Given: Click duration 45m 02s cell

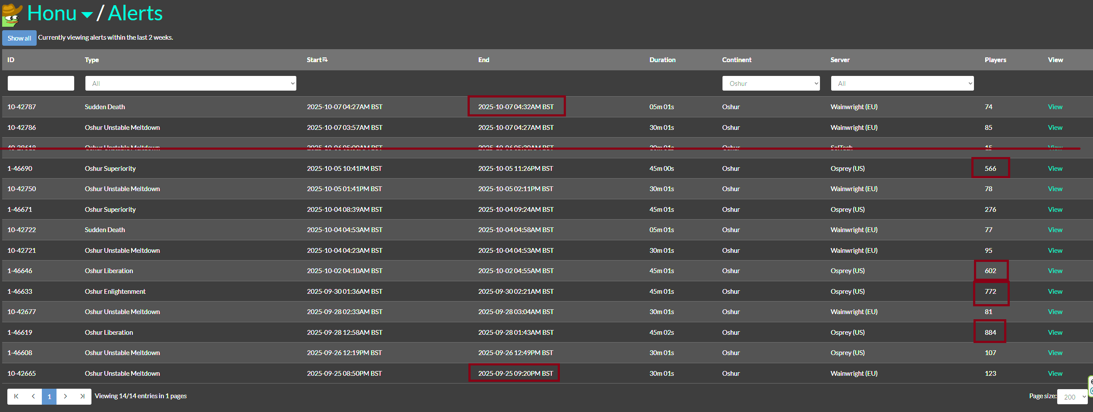Looking at the screenshot, I should (x=662, y=333).
